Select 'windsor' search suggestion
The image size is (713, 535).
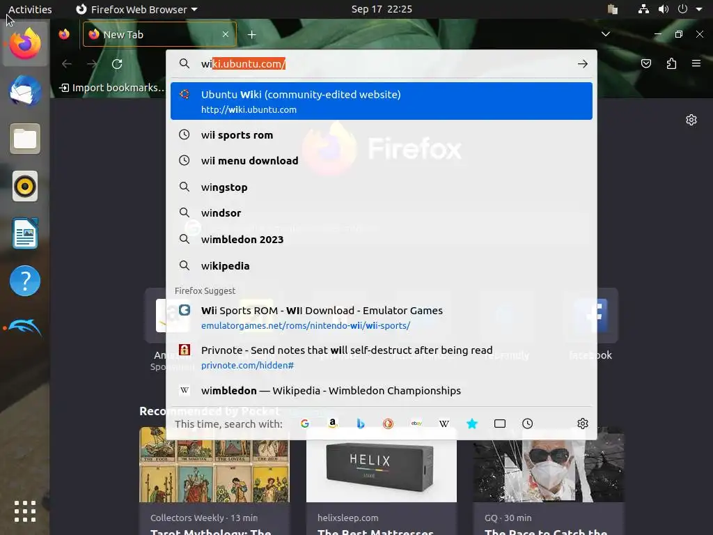tap(381, 213)
